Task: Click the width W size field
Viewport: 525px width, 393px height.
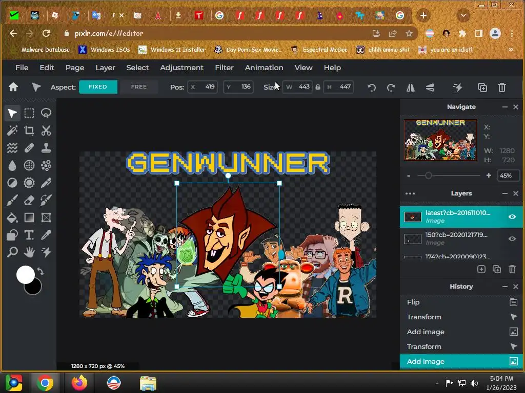Action: tap(297, 87)
